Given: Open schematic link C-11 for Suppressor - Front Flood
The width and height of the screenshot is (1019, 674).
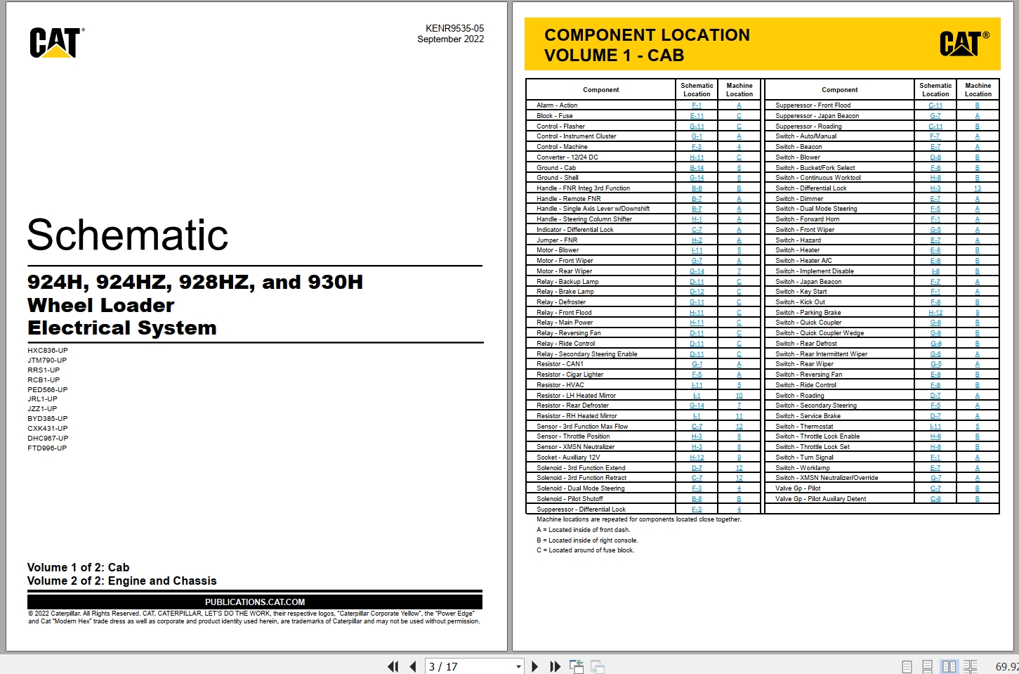Looking at the screenshot, I should coord(935,105).
